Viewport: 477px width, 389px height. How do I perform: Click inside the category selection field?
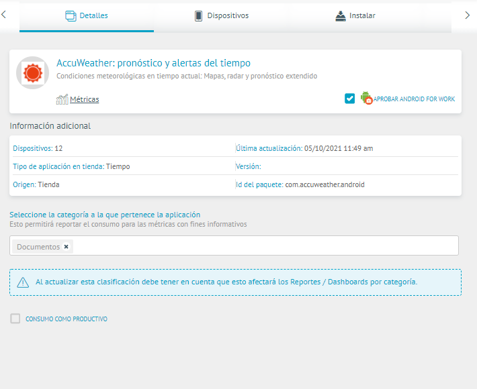pos(234,245)
